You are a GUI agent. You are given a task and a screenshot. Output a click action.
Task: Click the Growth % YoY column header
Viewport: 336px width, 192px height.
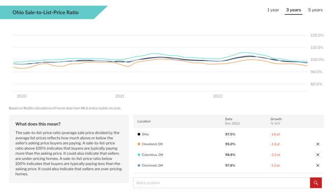tap(276, 121)
